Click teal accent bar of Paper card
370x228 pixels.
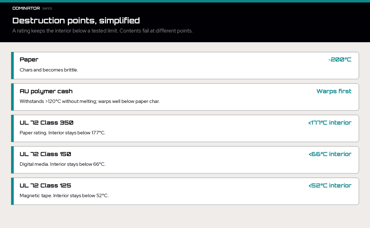pos(12,66)
